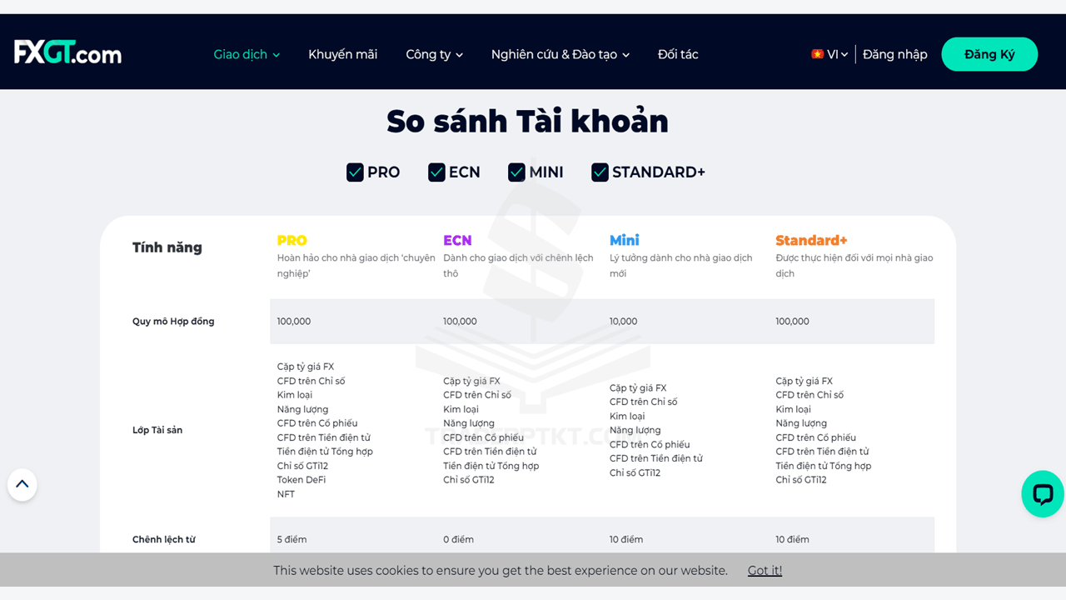Viewport: 1066px width, 600px height.
Task: Click Kim loại in ECN asset list
Action: [461, 409]
